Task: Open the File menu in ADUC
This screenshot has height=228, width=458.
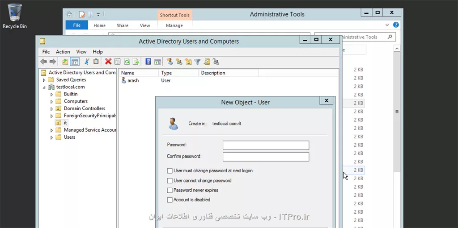Action: coord(46,52)
